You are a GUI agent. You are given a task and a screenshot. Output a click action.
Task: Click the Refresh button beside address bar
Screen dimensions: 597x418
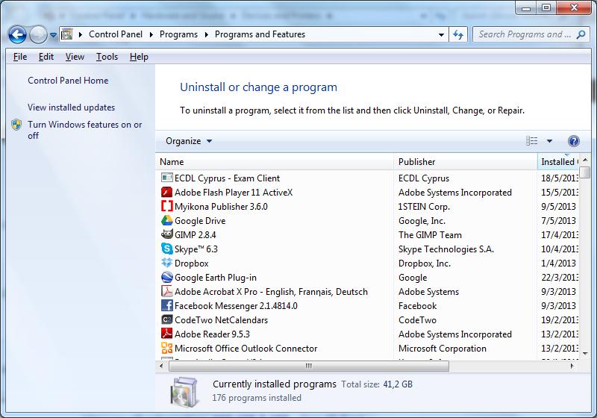(458, 34)
